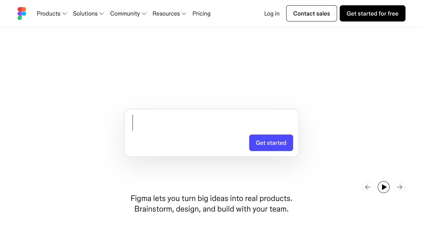Go to the Pricing page

[x=201, y=14]
